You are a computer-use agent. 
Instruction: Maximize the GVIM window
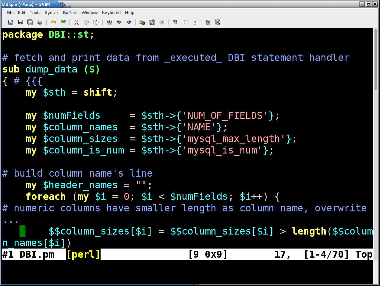point(368,4)
